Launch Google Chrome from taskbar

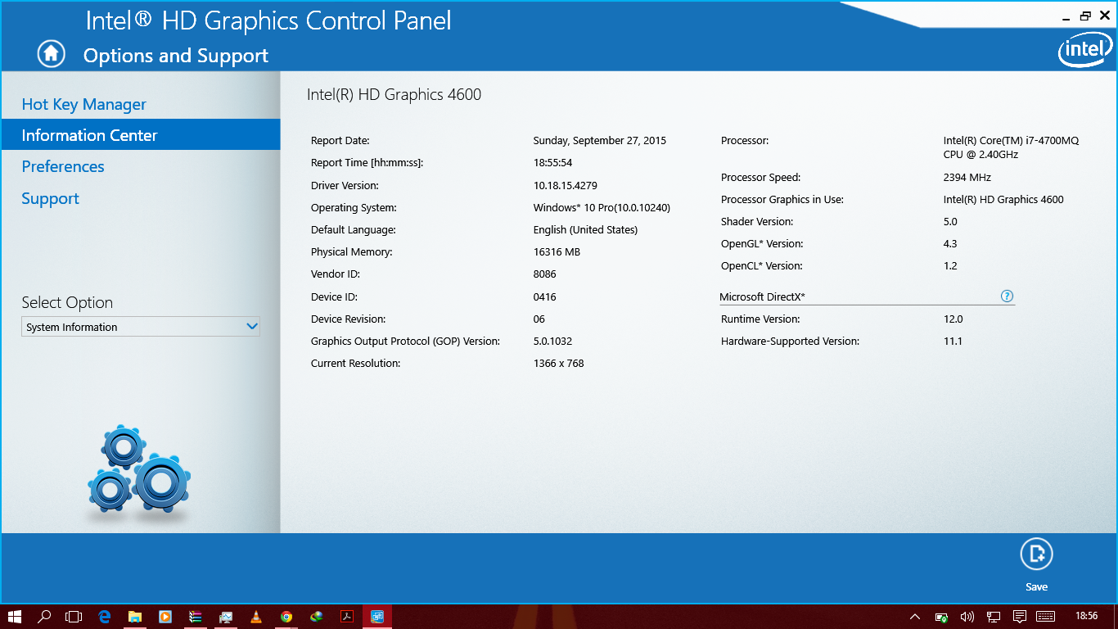(x=286, y=617)
